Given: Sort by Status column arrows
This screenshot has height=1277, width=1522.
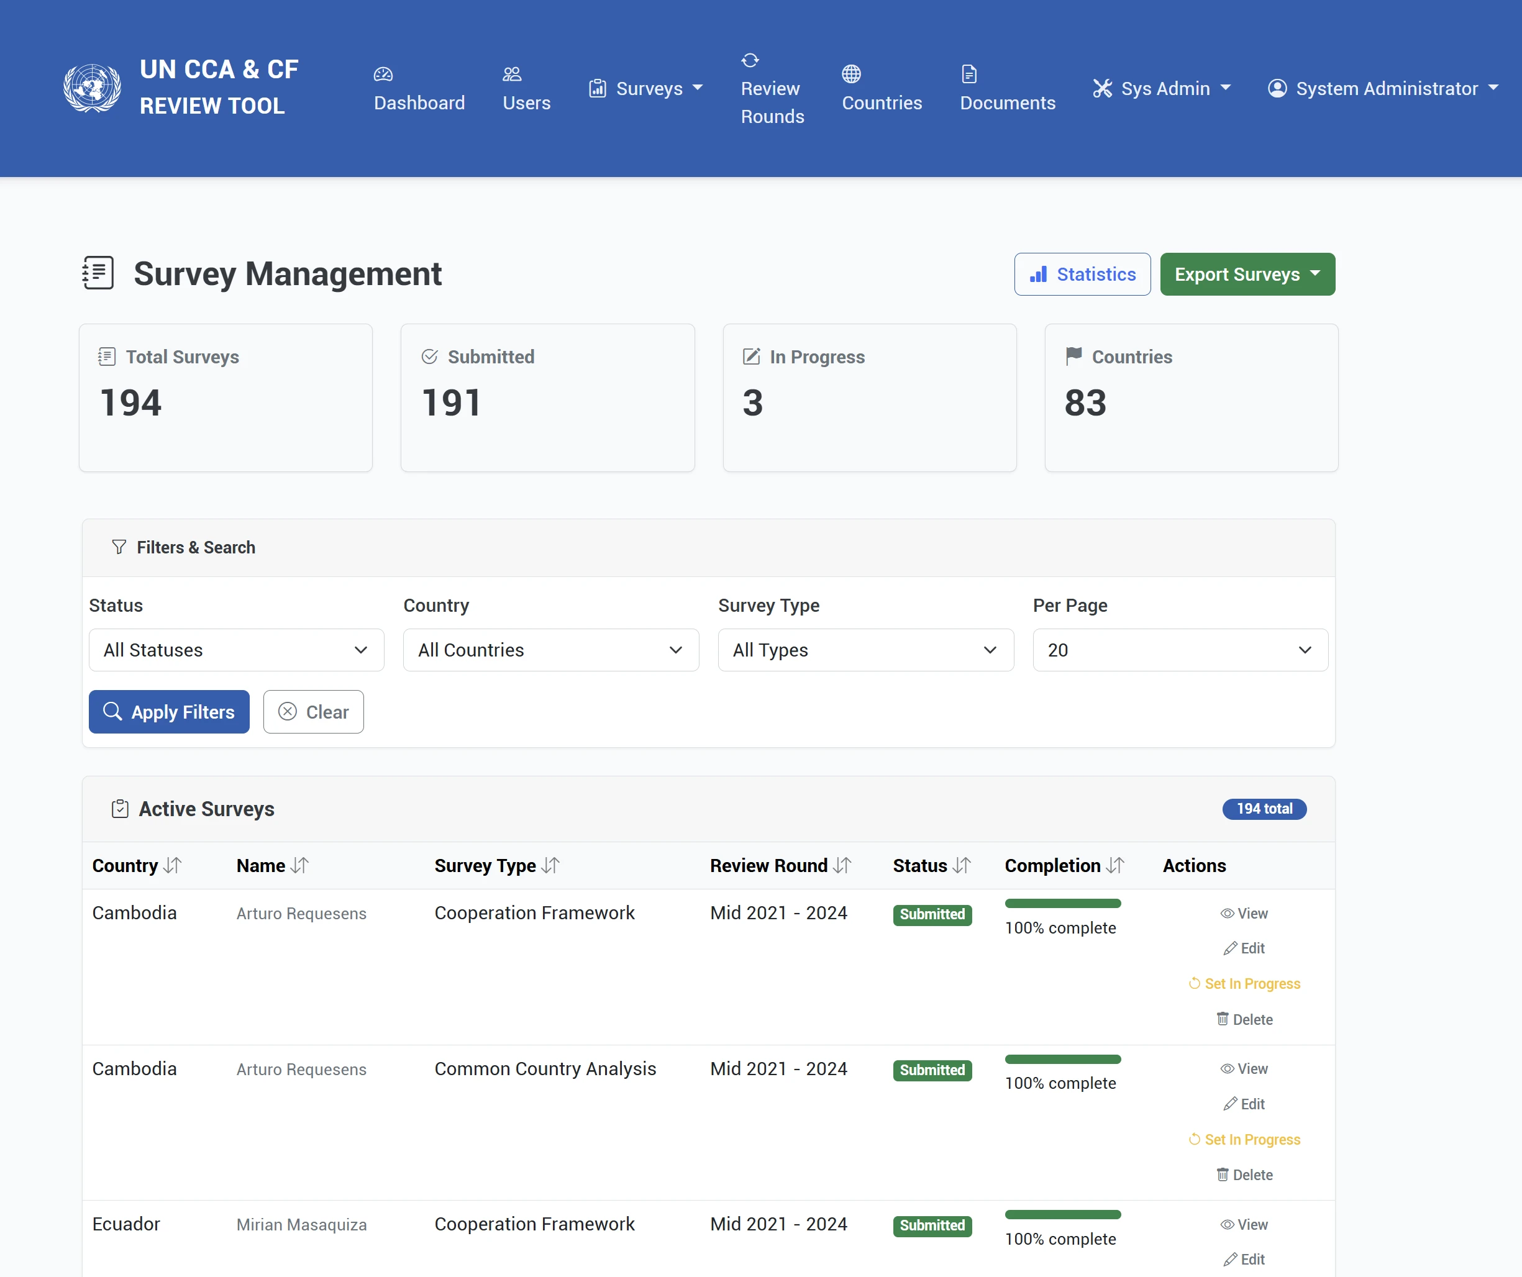Looking at the screenshot, I should pos(962,865).
